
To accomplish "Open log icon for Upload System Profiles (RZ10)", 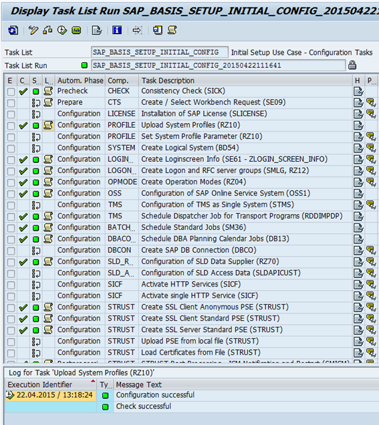I will click(48, 125).
